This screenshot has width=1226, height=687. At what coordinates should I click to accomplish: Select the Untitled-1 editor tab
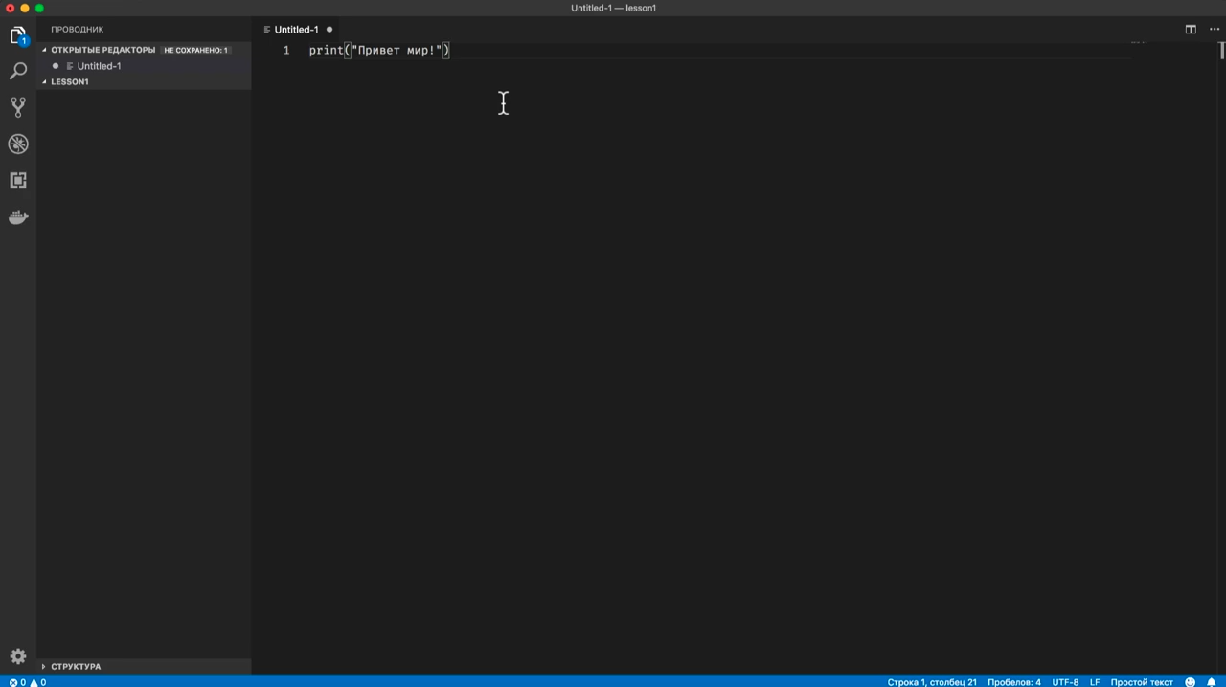296,30
